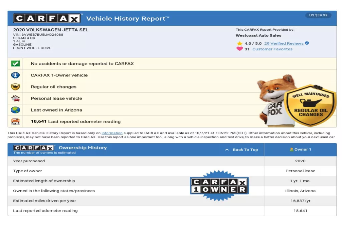Viewport: 342px width, 227px height.
Task: Click the CARFAX logo in the header
Action: (x=47, y=18)
